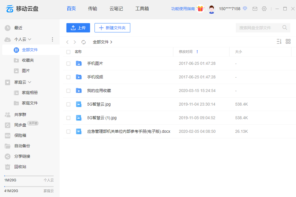This screenshot has height=197, width=296.
Task: Click the refresh icon in navigation bar
Action: click(x=84, y=42)
